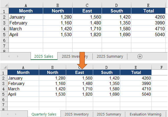Open the 2025 Summary tab beside Evaluation Warning

(109, 114)
